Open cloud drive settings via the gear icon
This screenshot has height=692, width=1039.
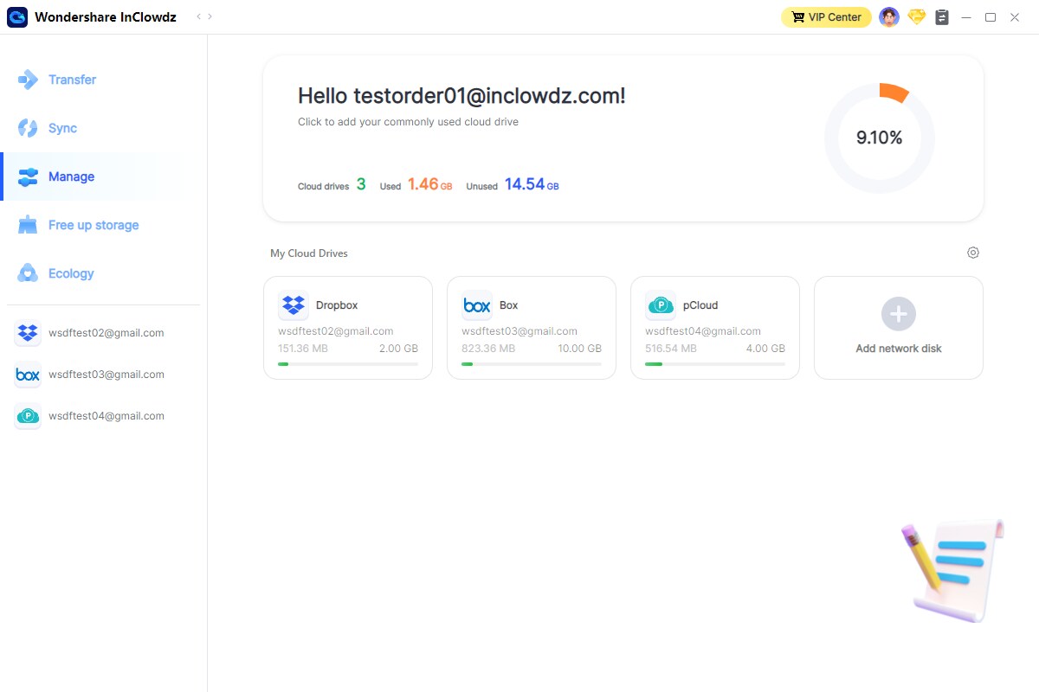972,252
